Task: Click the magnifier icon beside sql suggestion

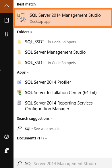Action: 19,128
